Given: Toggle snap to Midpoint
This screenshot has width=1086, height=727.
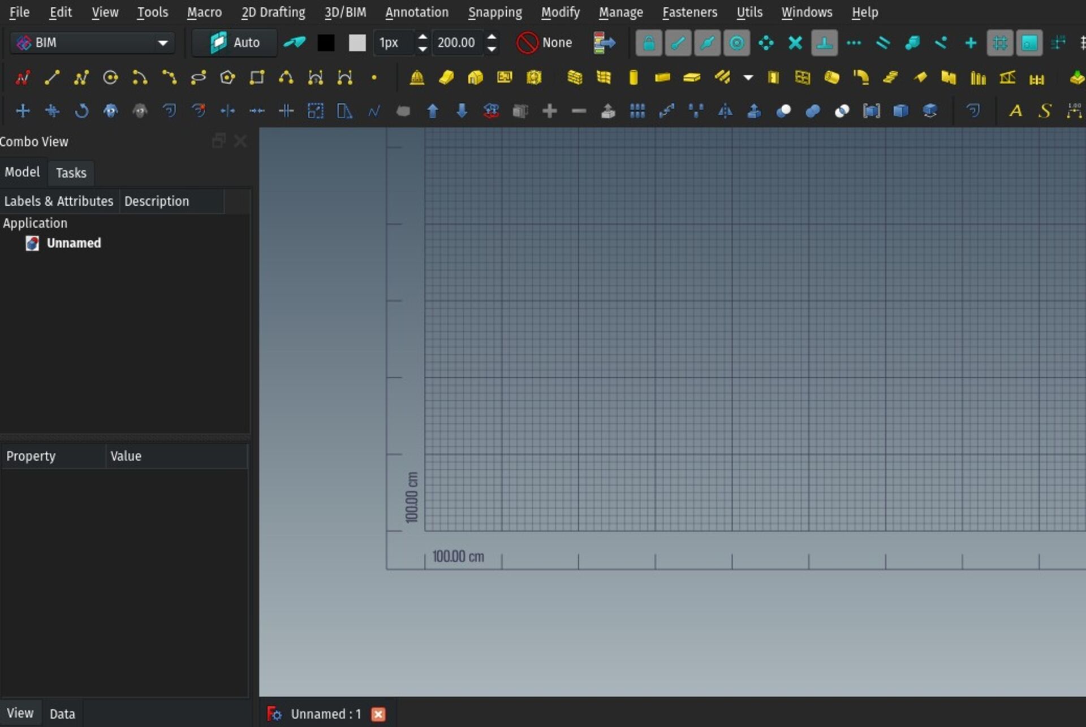Looking at the screenshot, I should pyautogui.click(x=707, y=42).
